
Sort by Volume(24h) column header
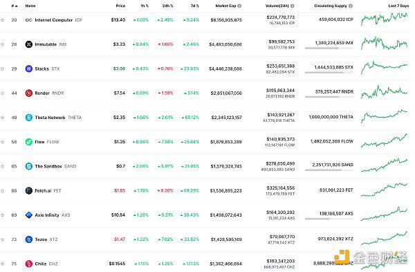point(277,6)
